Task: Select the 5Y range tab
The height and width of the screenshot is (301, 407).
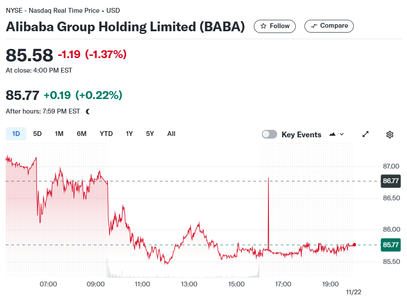Action: pyautogui.click(x=150, y=134)
